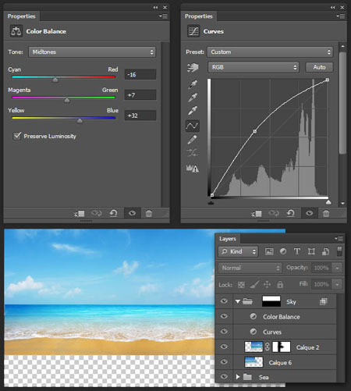Click the Curves adjustment header icon
Image resolution: width=351 pixels, height=391 pixels.
[193, 31]
